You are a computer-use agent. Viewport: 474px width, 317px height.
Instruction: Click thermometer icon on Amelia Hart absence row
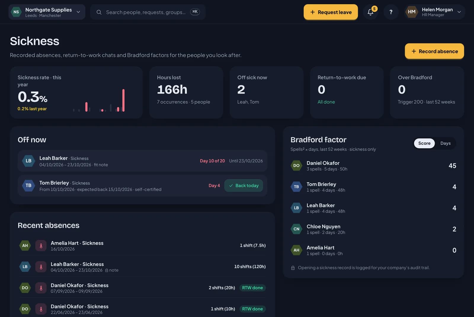pyautogui.click(x=41, y=246)
